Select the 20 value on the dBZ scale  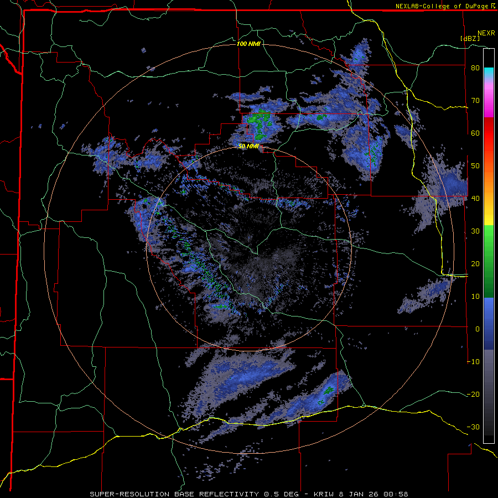tap(475, 264)
